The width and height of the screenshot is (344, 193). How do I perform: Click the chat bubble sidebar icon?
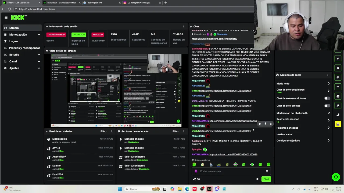click(x=338, y=77)
